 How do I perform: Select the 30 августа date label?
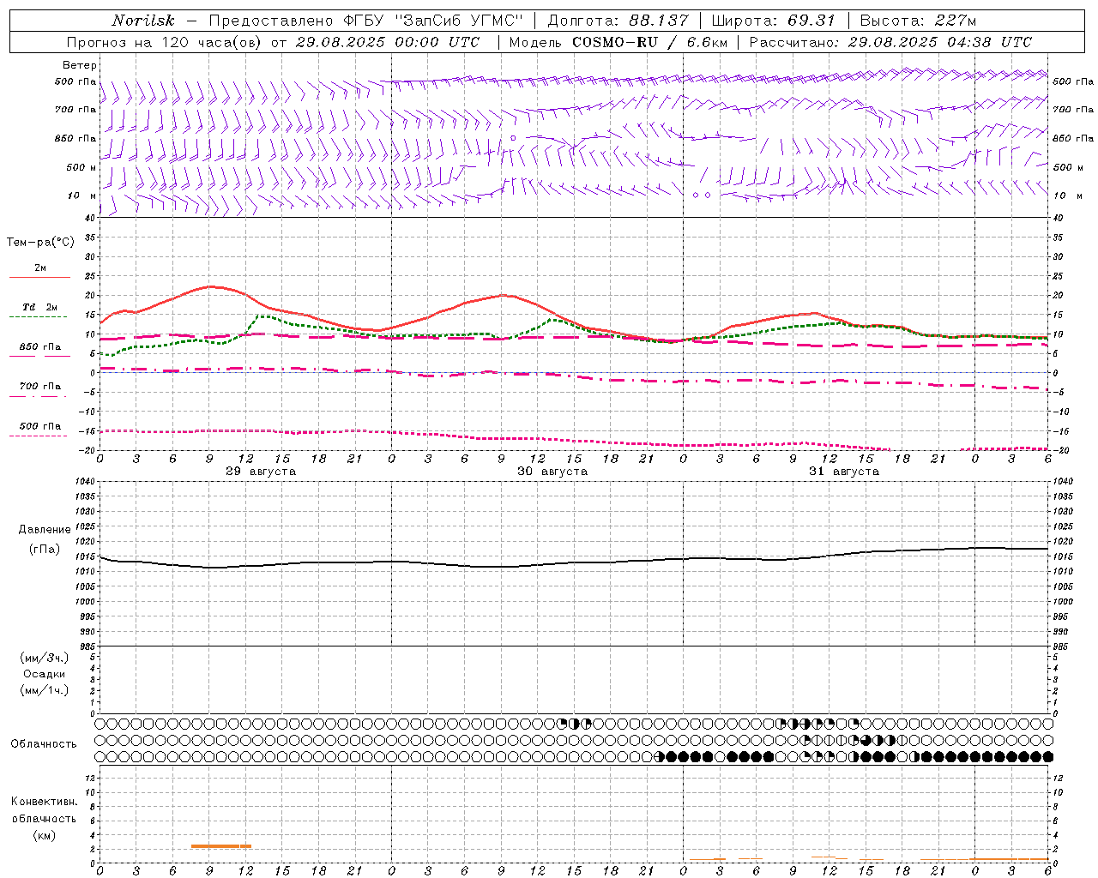coord(552,472)
